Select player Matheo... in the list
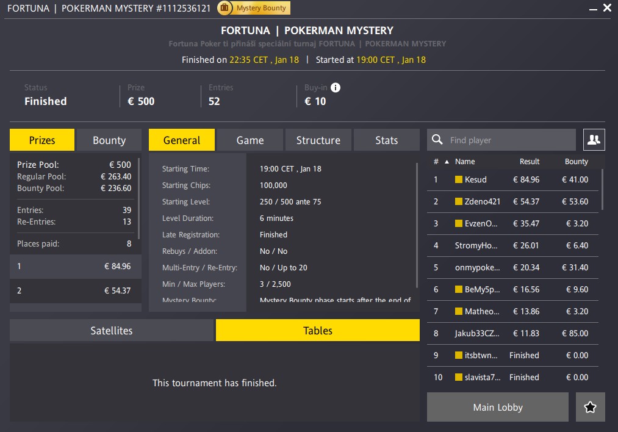The image size is (618, 432). [x=513, y=311]
